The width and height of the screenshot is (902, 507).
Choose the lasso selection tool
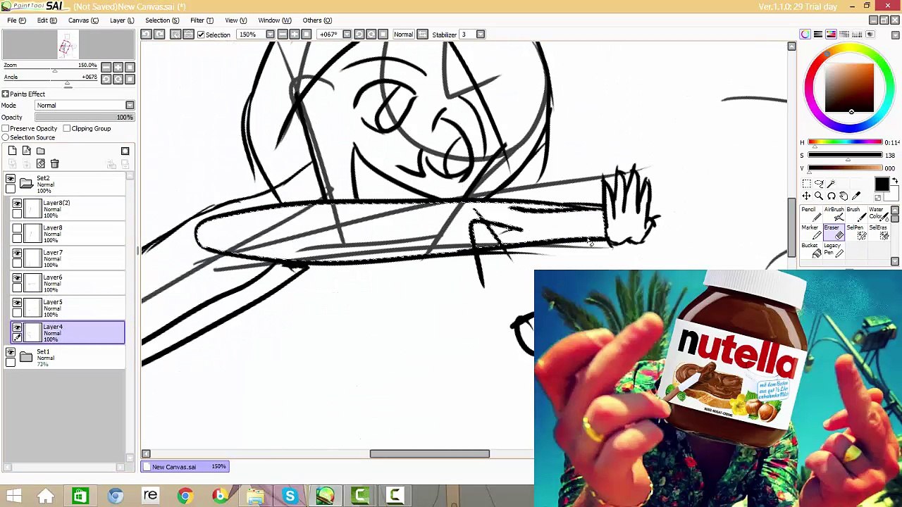[819, 184]
